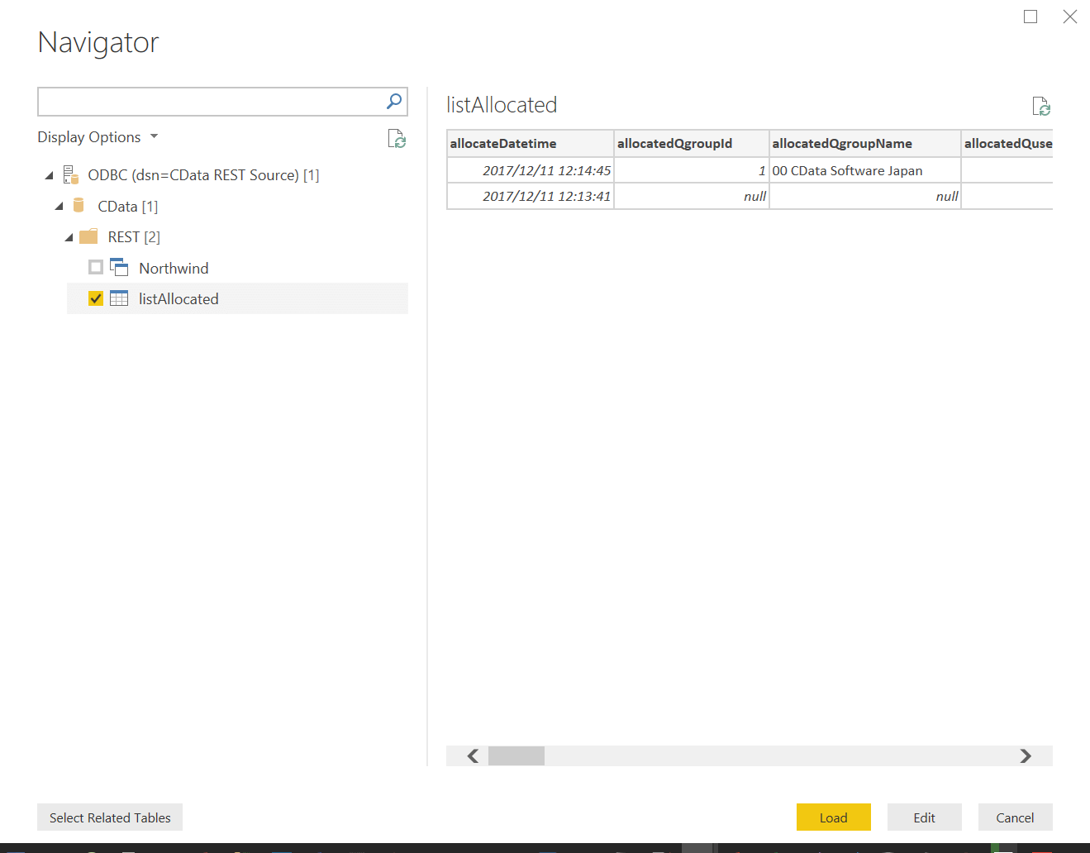Click the 00 CData Software Japan cell

tap(865, 170)
